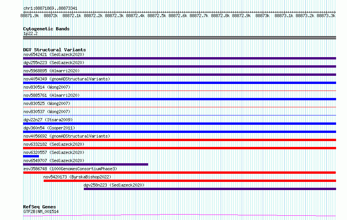This screenshot has height=220, width=347.
Task: Click the 88872k ruler tick label
Action: (51, 16)
